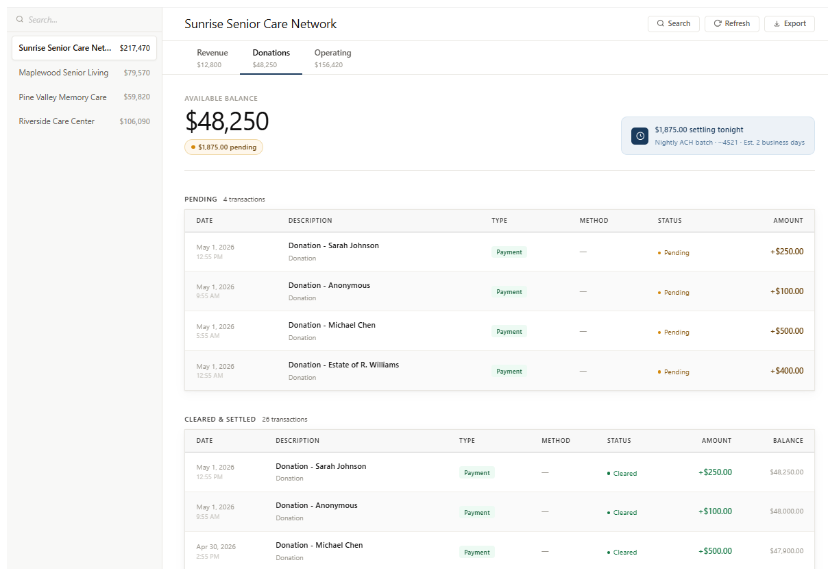
Task: Switch to the Donations tab
Action: coord(271,58)
